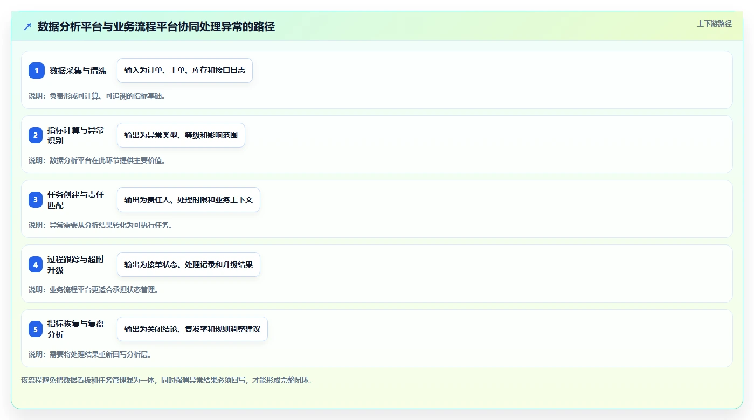Click the arrow icon beside the title
The height and width of the screenshot is (420, 754).
27,26
